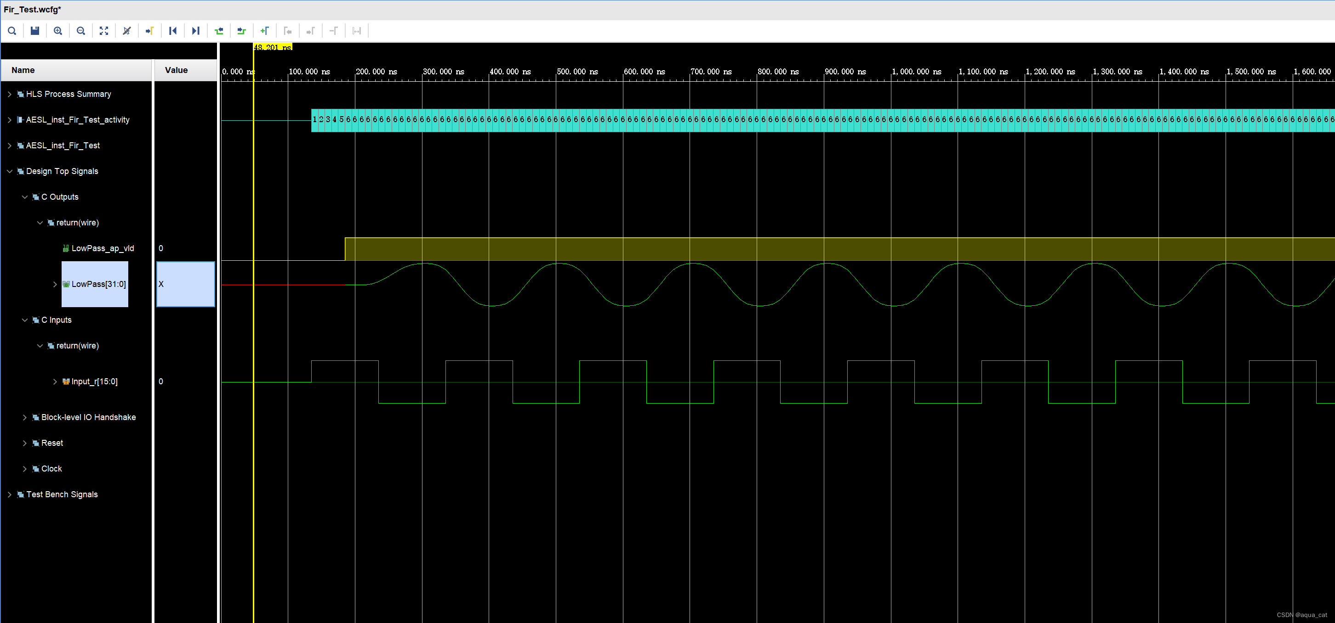Click the Zoom In toolbar icon

pos(58,31)
